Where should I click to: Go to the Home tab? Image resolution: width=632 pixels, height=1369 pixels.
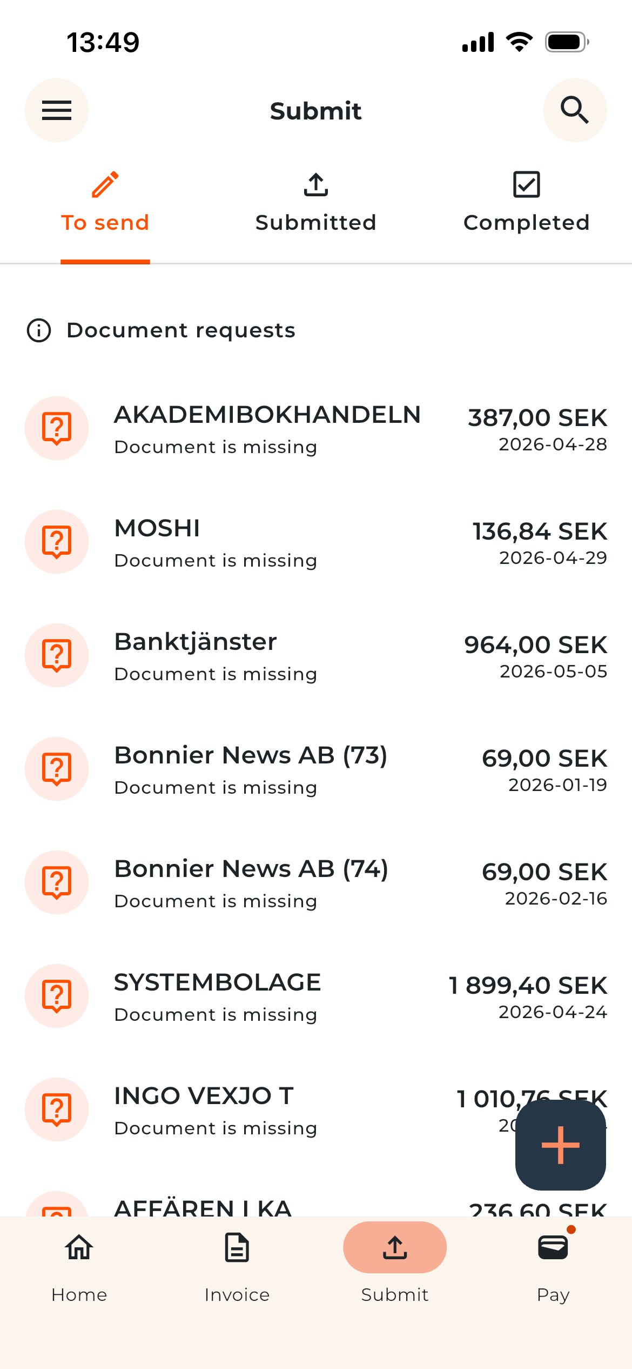point(79,1265)
